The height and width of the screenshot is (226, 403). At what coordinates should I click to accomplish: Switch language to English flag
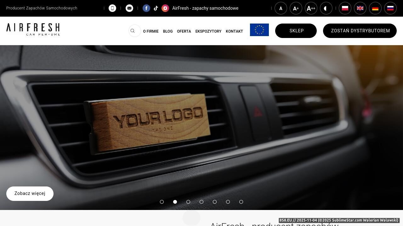point(360,8)
